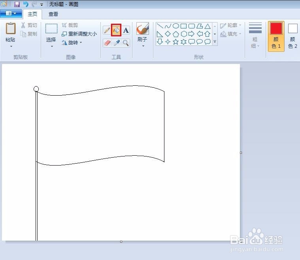The width and height of the screenshot is (300, 260).
Task: Open the Select dropdown arrow
Action: [52, 47]
